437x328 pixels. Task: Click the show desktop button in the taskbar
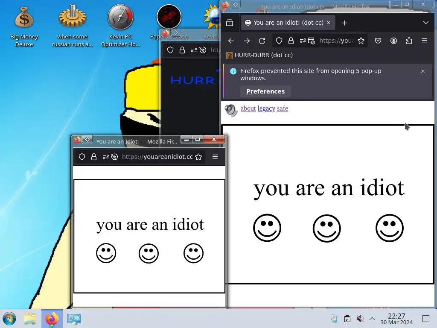(x=426, y=319)
